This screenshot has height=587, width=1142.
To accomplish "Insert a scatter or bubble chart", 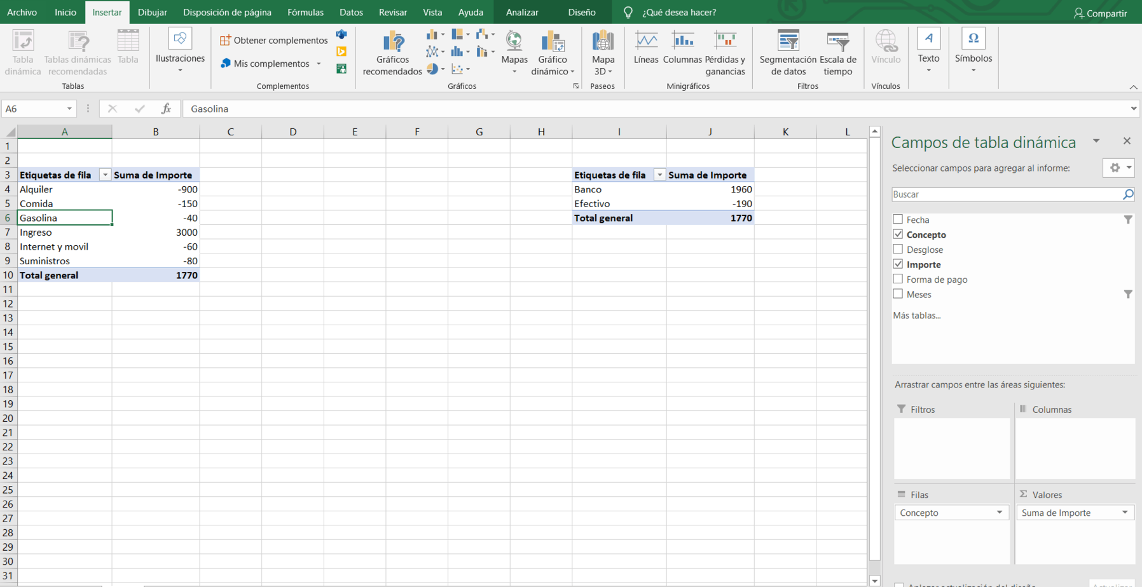I will click(460, 69).
